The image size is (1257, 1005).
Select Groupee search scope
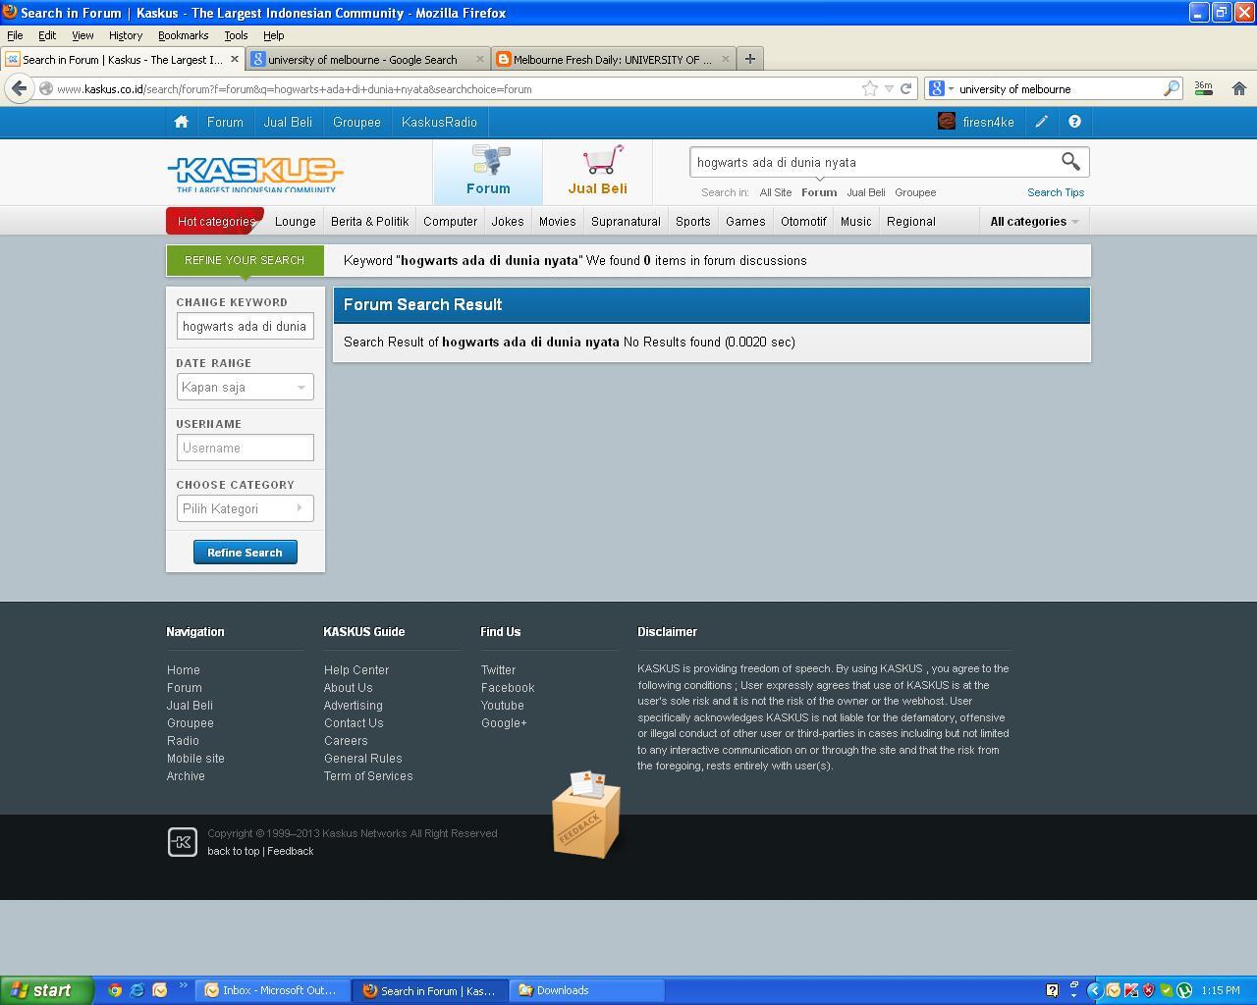(915, 192)
